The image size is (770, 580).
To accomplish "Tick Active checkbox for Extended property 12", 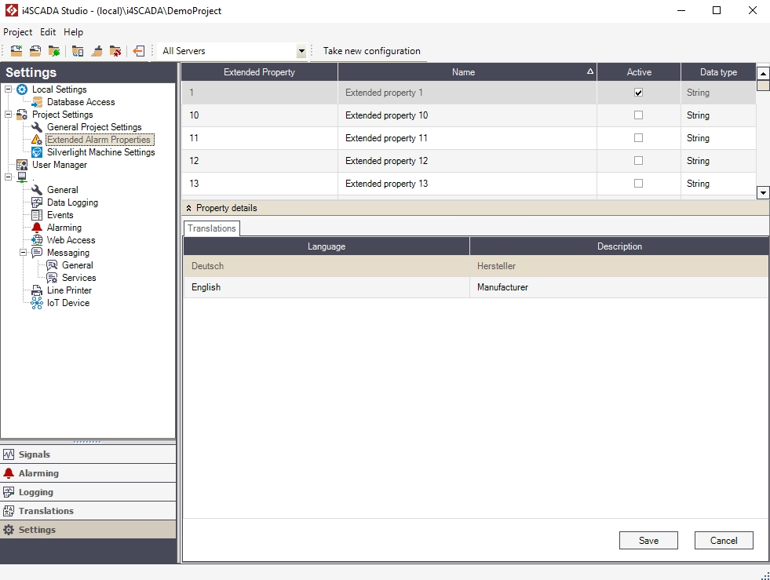I will click(638, 161).
